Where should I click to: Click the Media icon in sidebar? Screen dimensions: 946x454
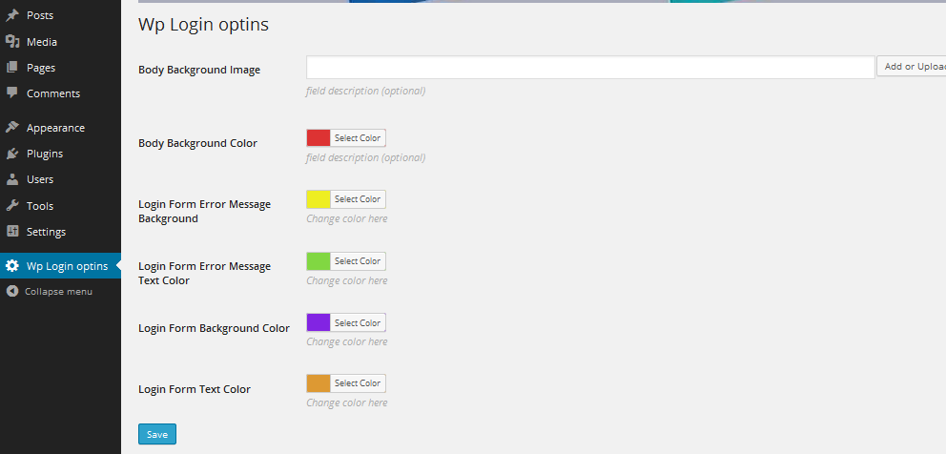(12, 42)
